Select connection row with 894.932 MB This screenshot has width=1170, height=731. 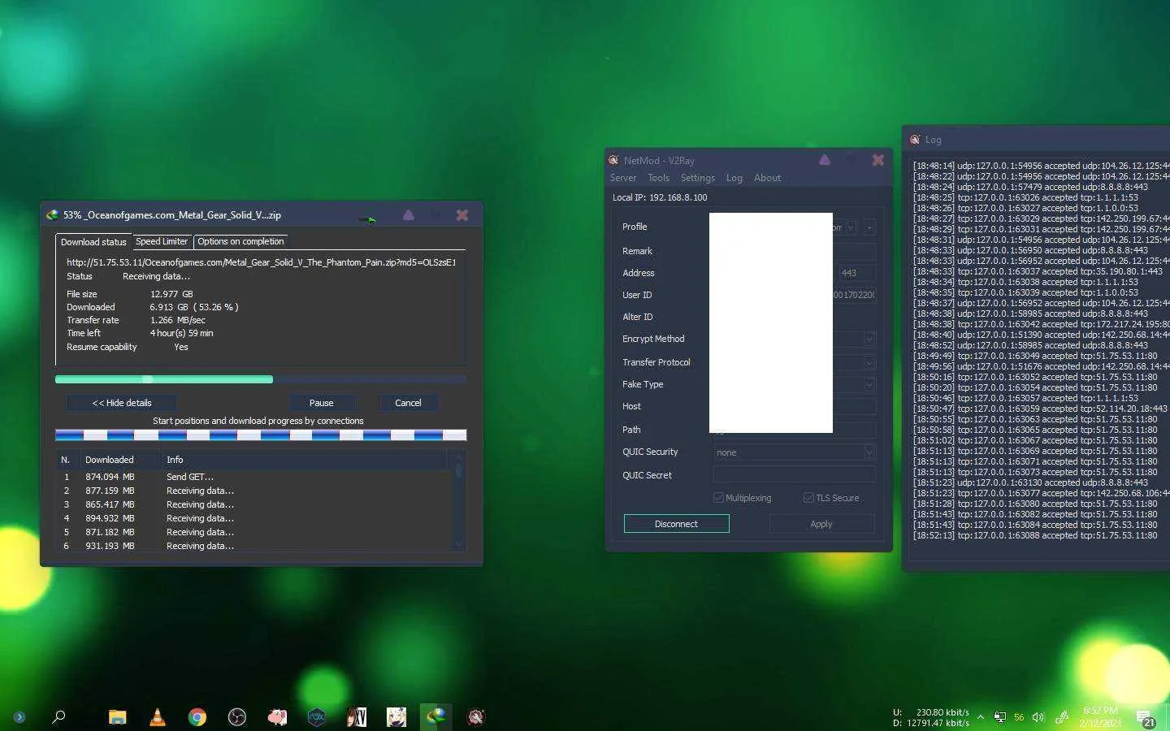click(254, 518)
